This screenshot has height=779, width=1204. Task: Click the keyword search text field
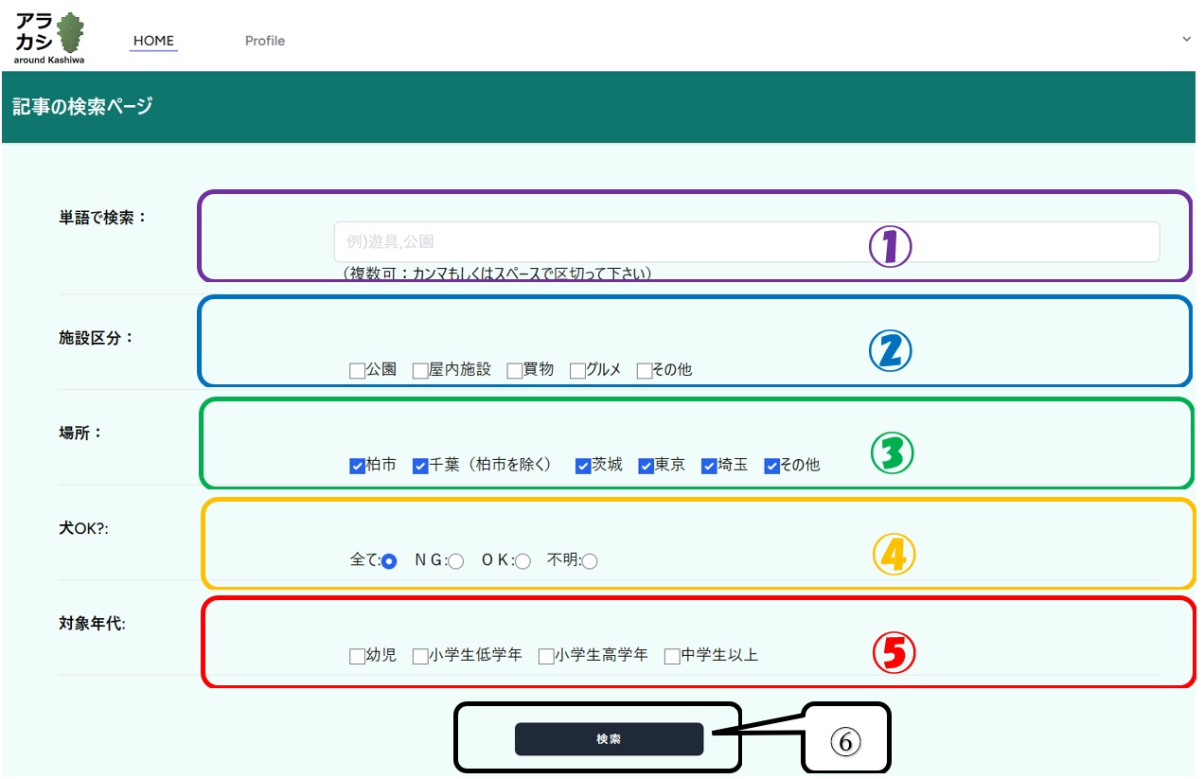pos(746,242)
